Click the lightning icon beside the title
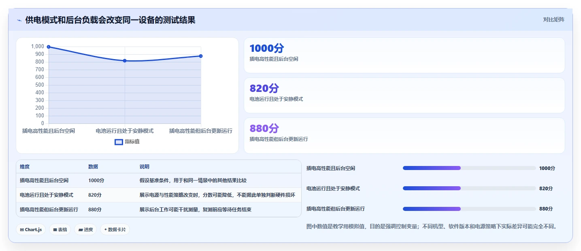The height and width of the screenshot is (251, 581). tap(19, 20)
